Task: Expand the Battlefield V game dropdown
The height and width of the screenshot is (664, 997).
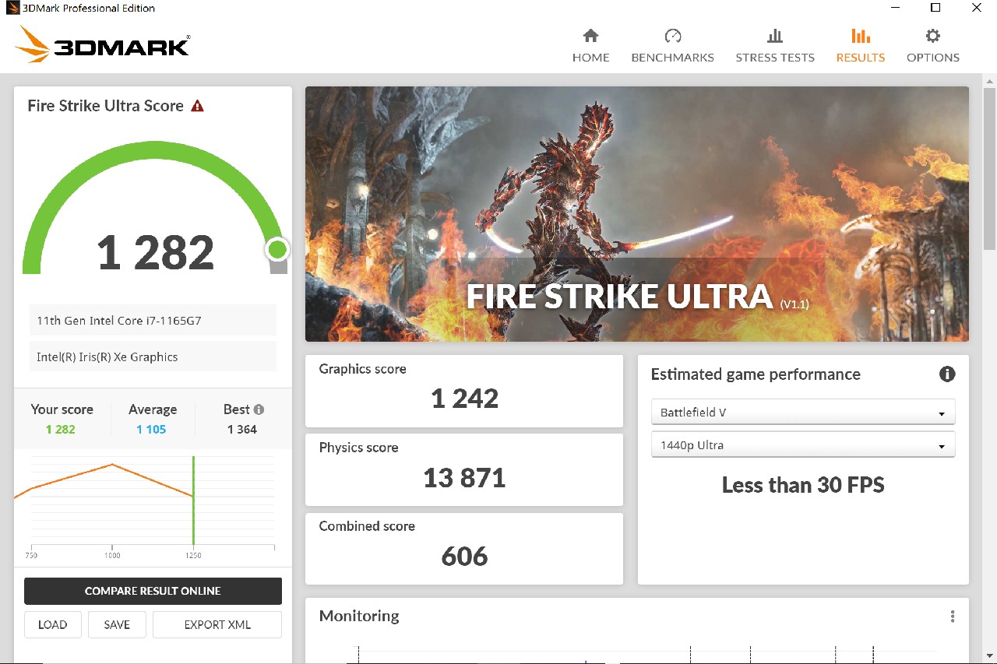Action: (x=803, y=413)
